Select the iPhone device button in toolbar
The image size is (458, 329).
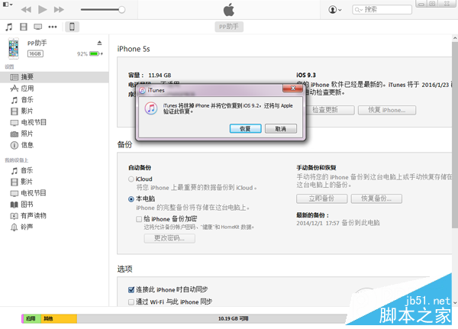click(x=72, y=27)
